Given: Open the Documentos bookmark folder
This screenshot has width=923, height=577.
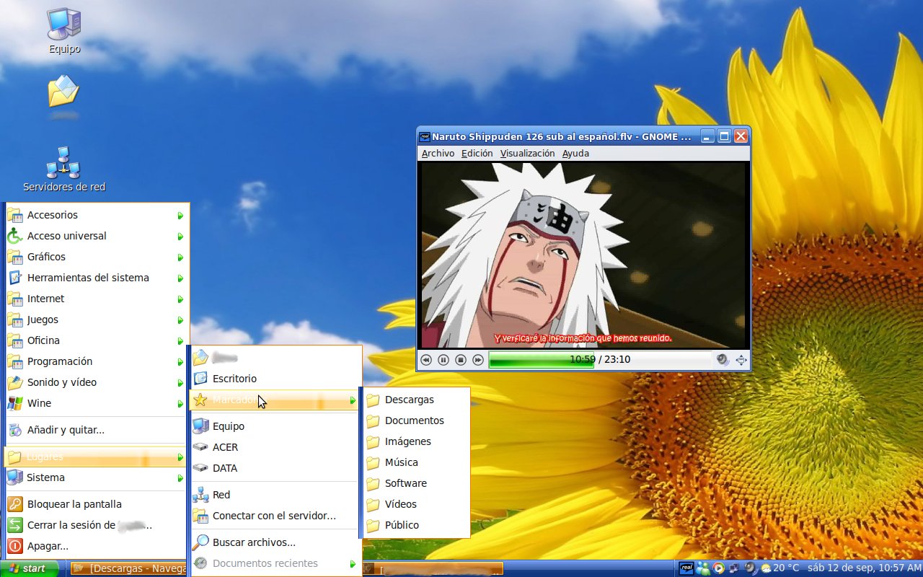Looking at the screenshot, I should pyautogui.click(x=415, y=420).
